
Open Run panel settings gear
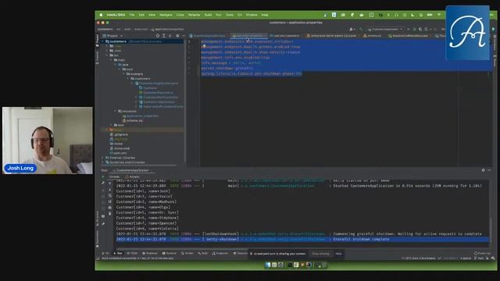[483, 170]
